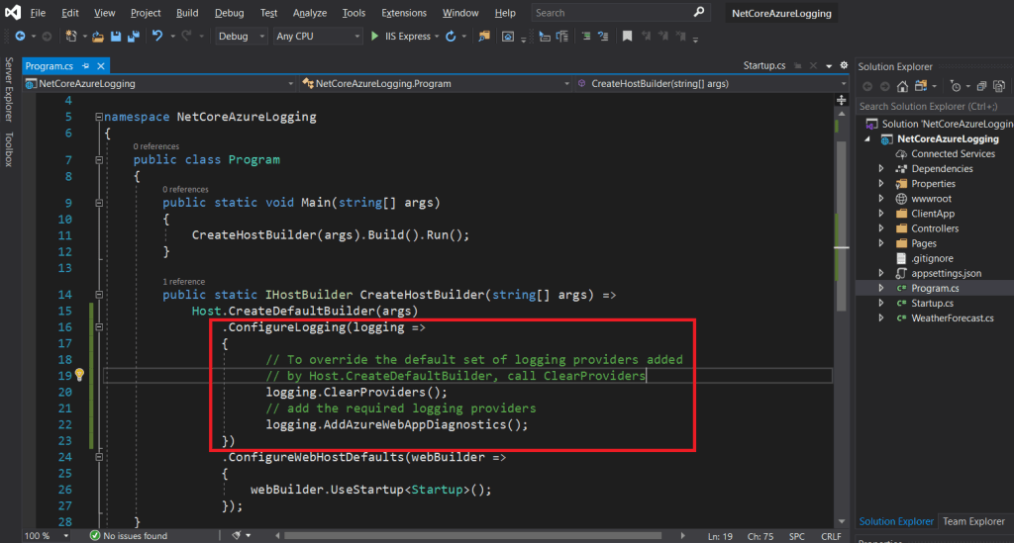Click the Save All toolbar icon
This screenshot has width=1014, height=543.
pos(133,37)
